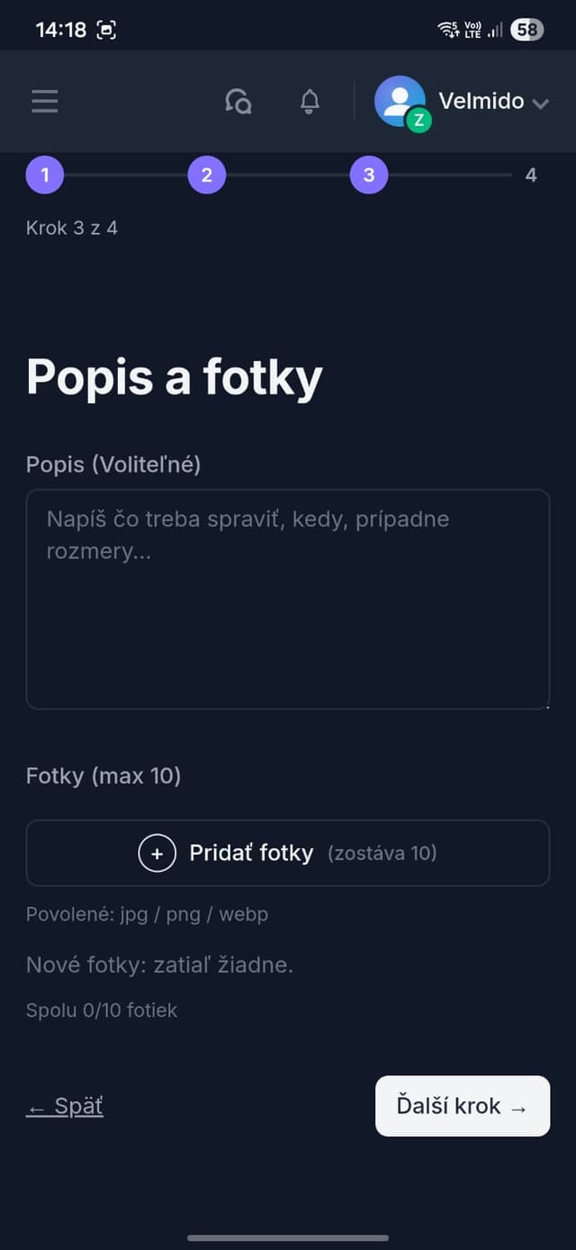
Task: Select step 4 in the progress stepper
Action: [531, 175]
